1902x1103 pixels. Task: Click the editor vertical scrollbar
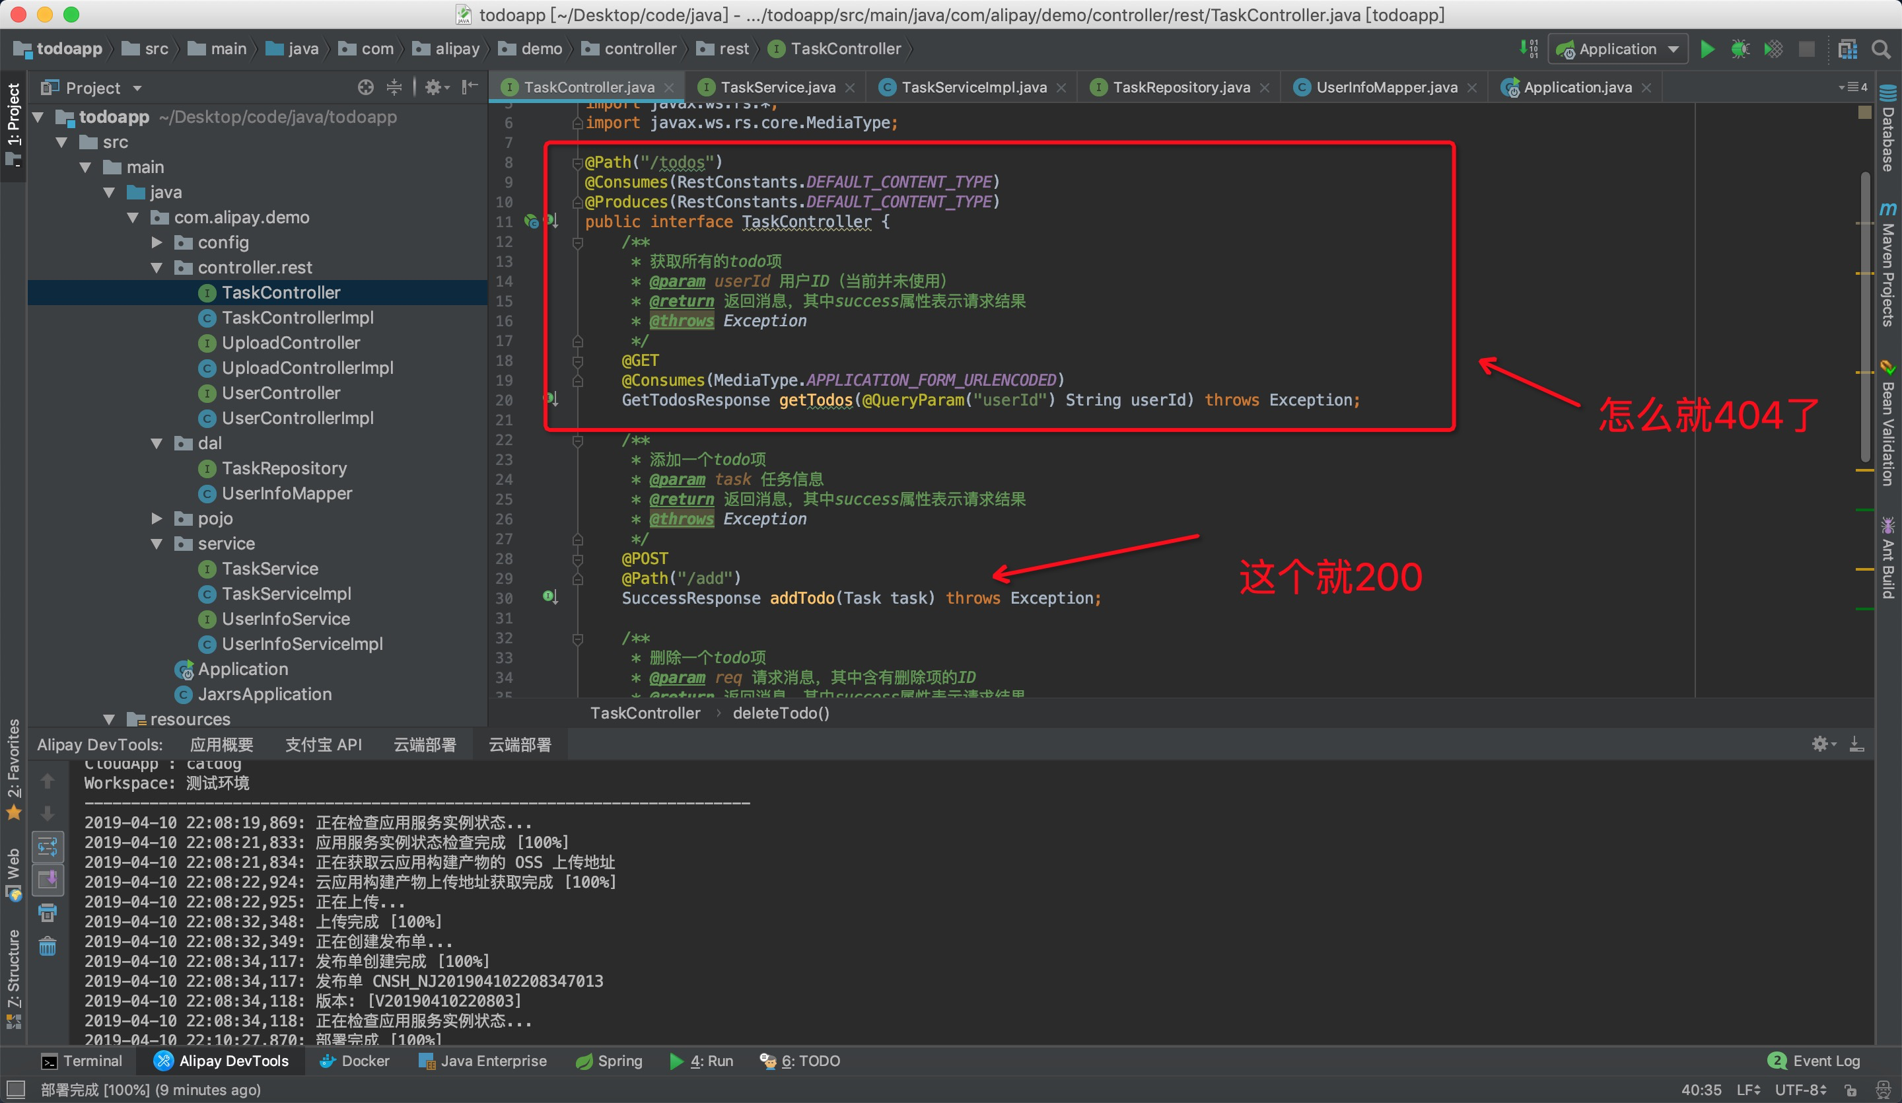click(x=1865, y=317)
